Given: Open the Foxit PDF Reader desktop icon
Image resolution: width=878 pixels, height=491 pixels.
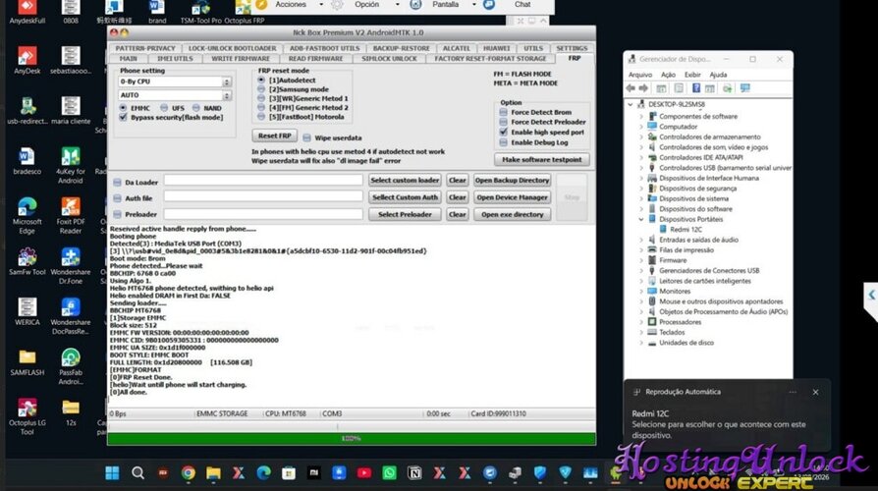Looking at the screenshot, I should [x=71, y=215].
